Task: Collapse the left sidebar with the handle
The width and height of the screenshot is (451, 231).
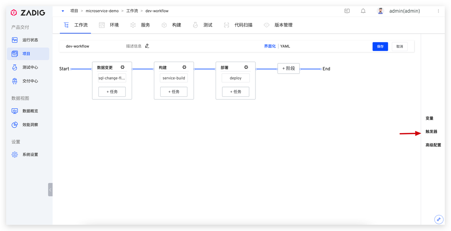Action: 50,189
